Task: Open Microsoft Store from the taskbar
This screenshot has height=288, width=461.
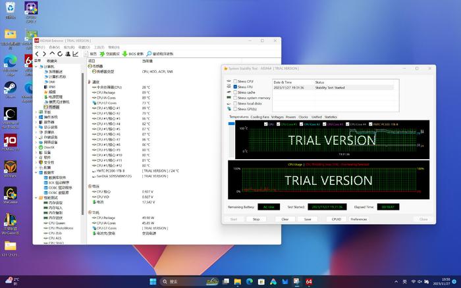Action: point(261,281)
